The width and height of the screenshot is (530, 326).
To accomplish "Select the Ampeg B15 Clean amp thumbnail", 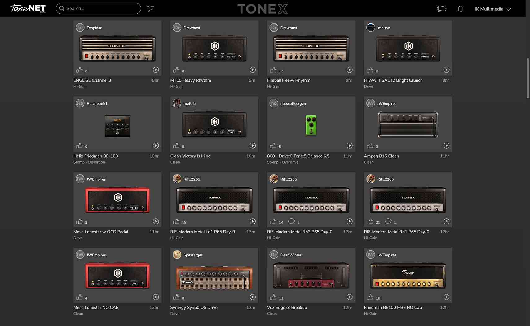I will [x=408, y=124].
